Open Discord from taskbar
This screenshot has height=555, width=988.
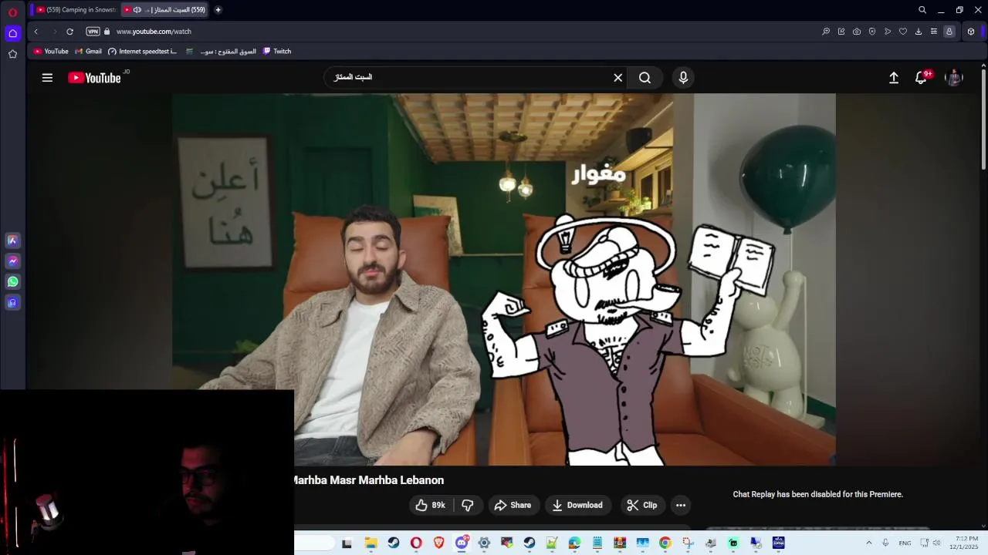(x=462, y=543)
